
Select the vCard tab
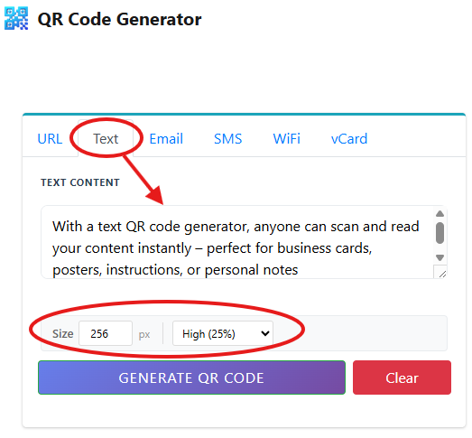(349, 139)
